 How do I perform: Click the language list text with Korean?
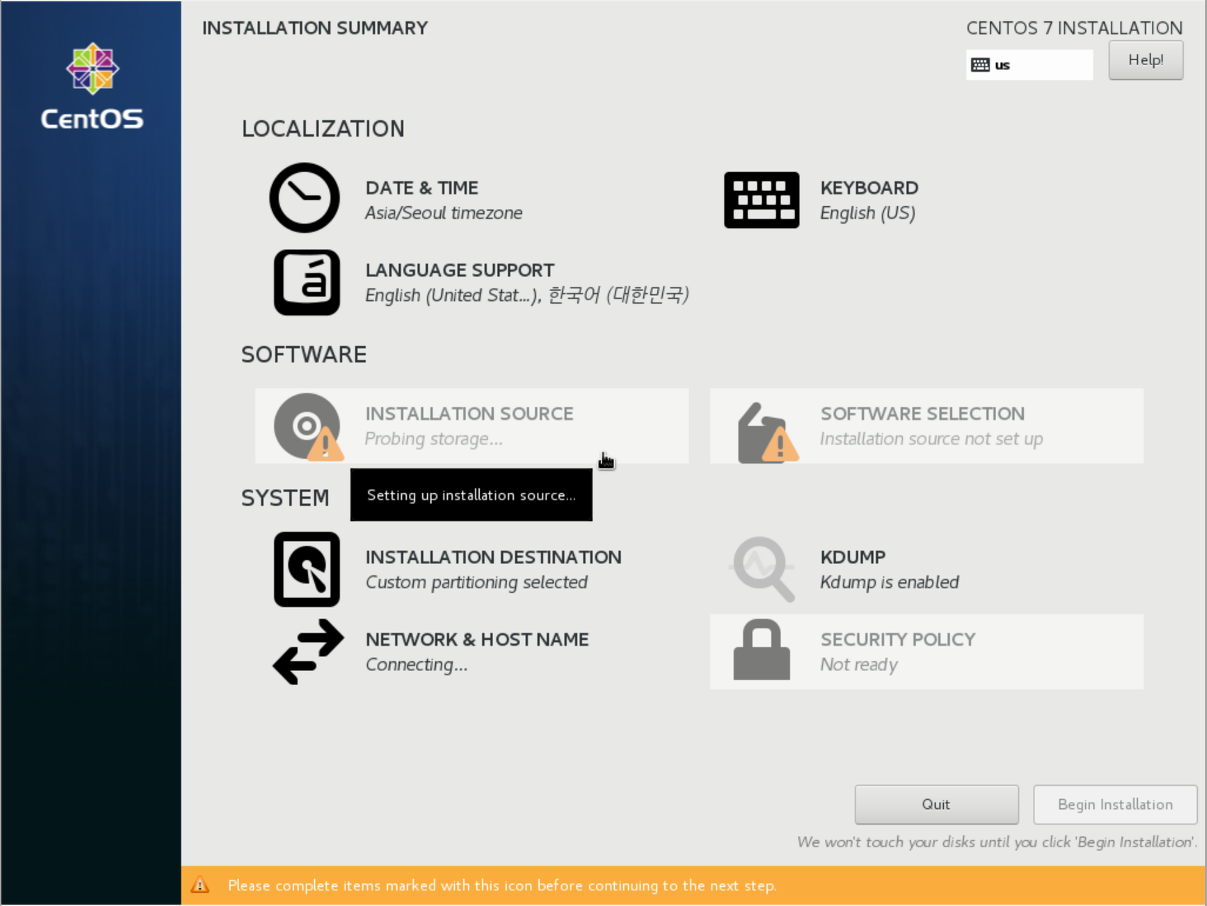527,295
